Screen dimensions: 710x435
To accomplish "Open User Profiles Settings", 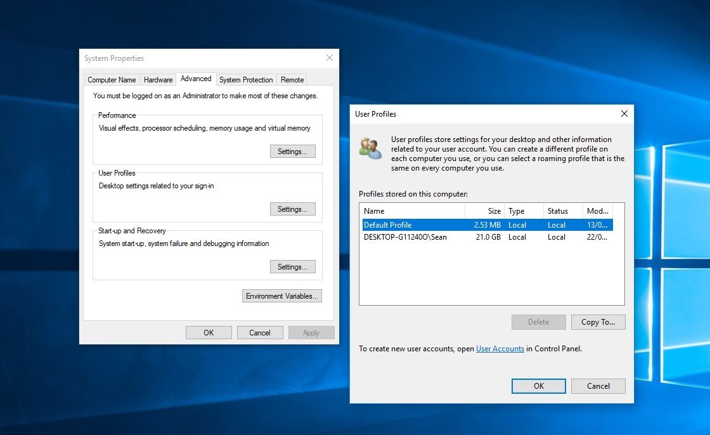I will (x=292, y=209).
